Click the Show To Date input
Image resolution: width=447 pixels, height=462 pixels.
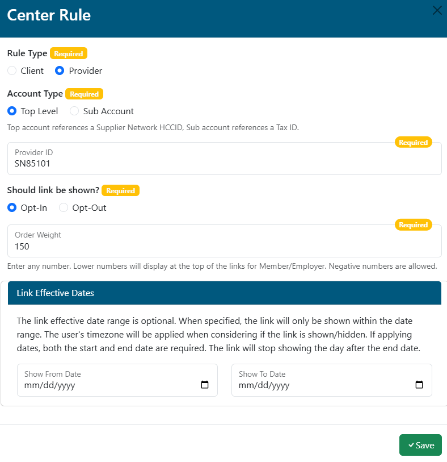coord(323,385)
